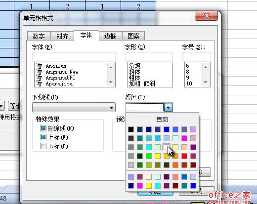Viewport: 257px width, 204px height.
Task: Select the white color swatch
Action: click(167, 147)
